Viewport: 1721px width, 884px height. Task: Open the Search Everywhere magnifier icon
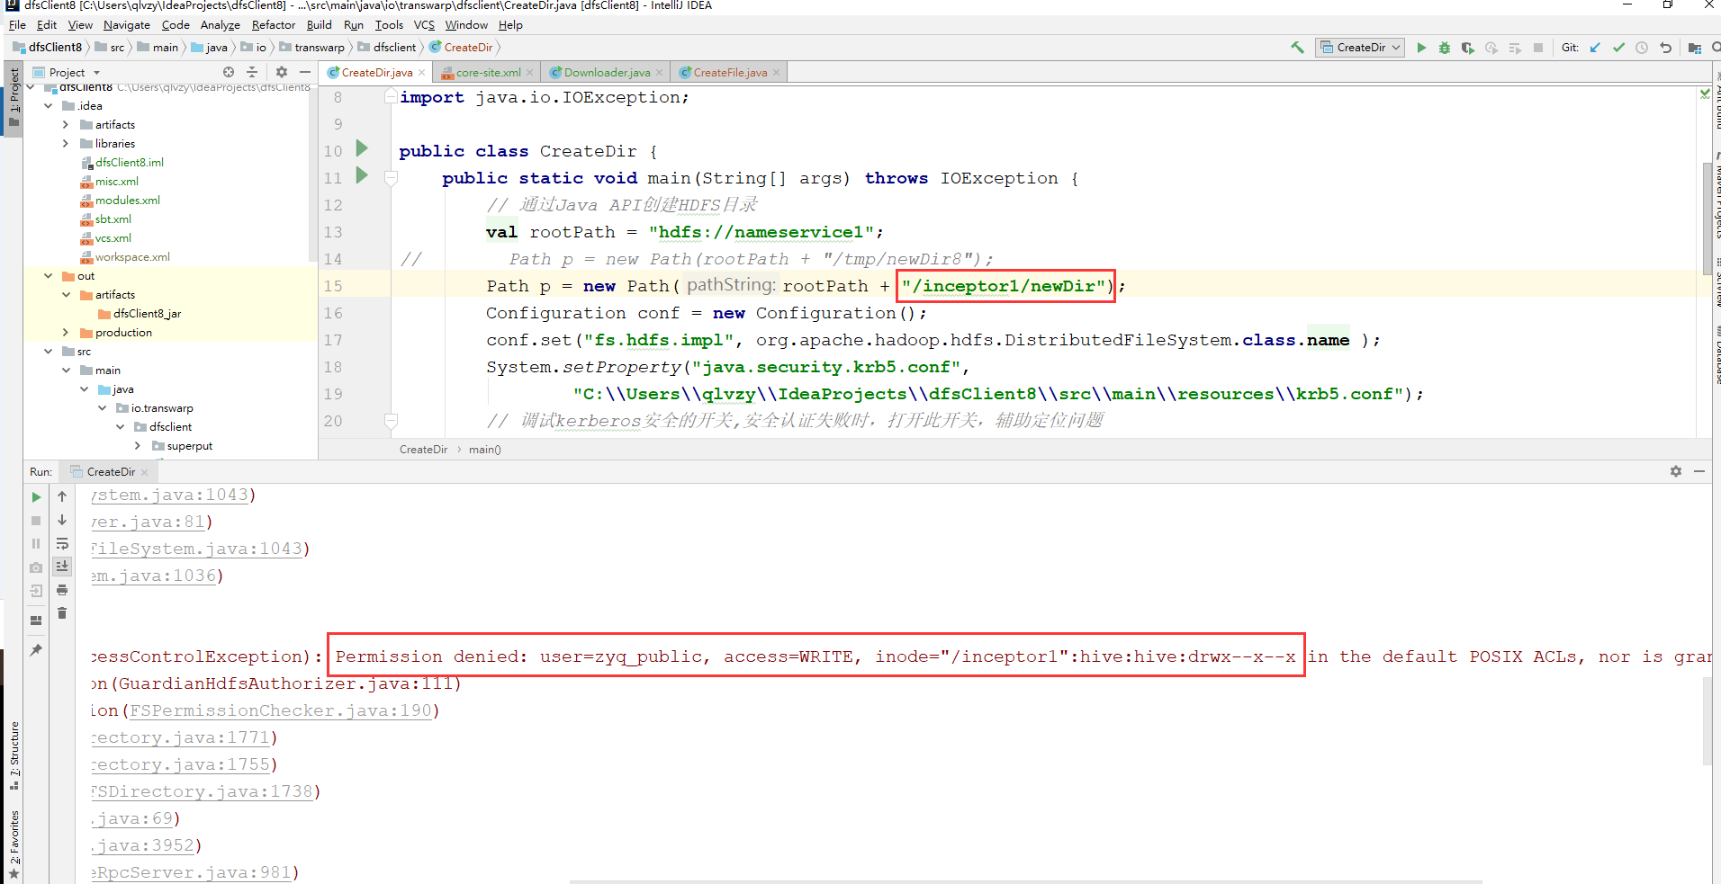[x=1716, y=48]
